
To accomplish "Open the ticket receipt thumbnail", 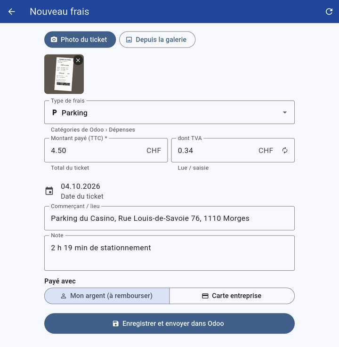I will 64,74.
